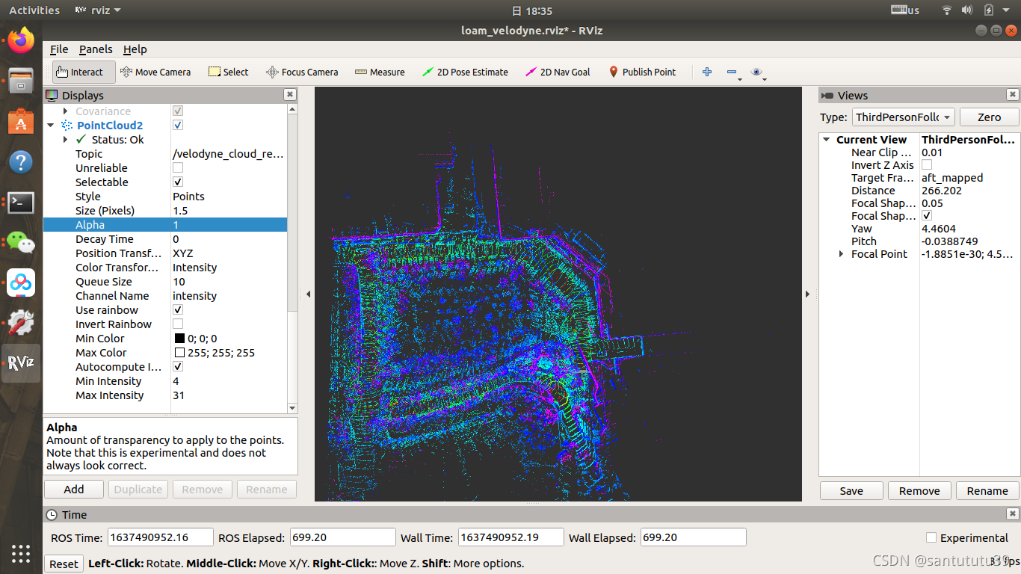1021x574 pixels.
Task: Check the Experimental option in Time panel
Action: (931, 537)
